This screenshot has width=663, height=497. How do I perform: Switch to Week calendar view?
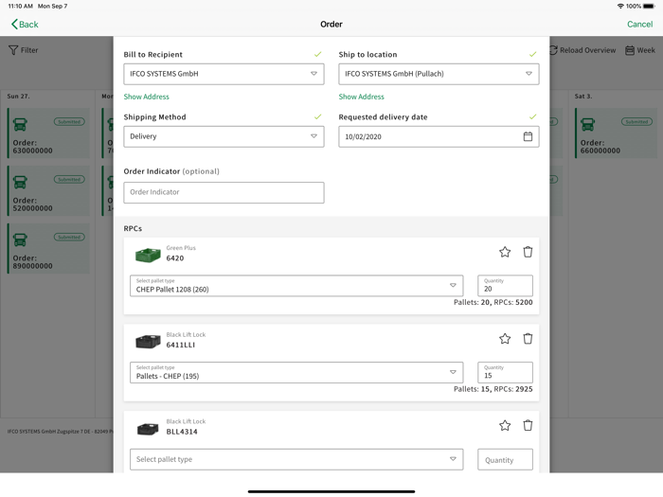pyautogui.click(x=640, y=50)
